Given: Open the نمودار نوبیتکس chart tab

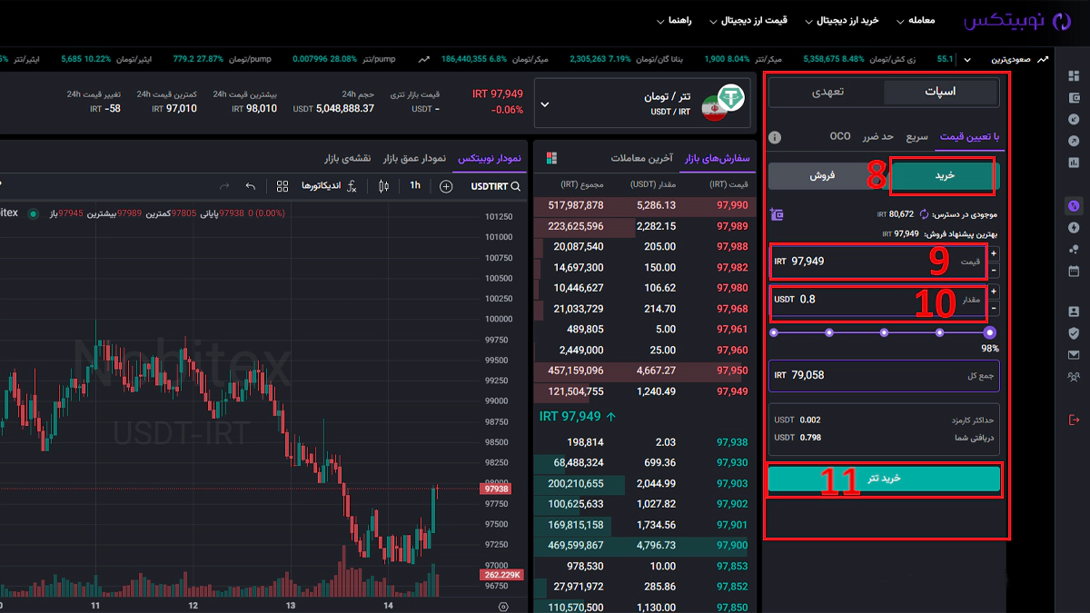Looking at the screenshot, I should pos(489,158).
